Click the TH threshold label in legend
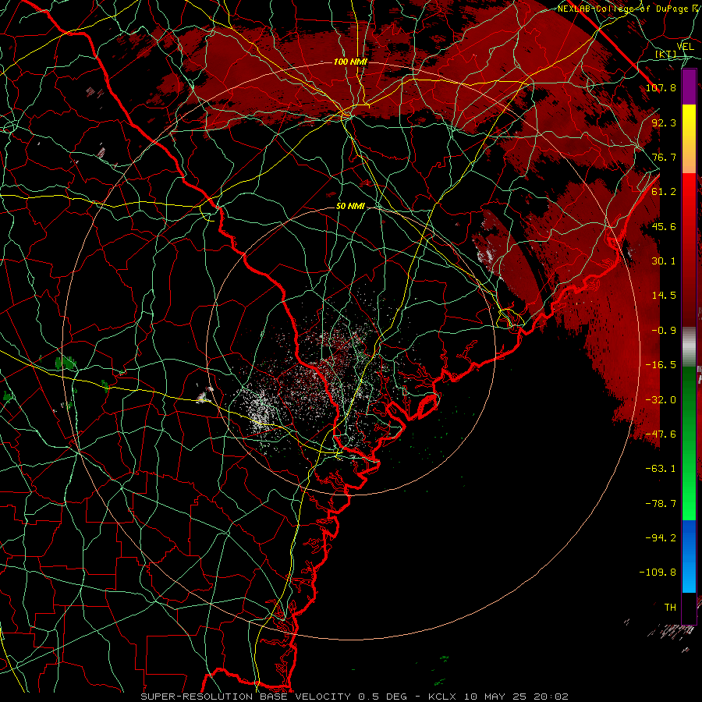Image resolution: width=702 pixels, height=702 pixels. tap(670, 608)
